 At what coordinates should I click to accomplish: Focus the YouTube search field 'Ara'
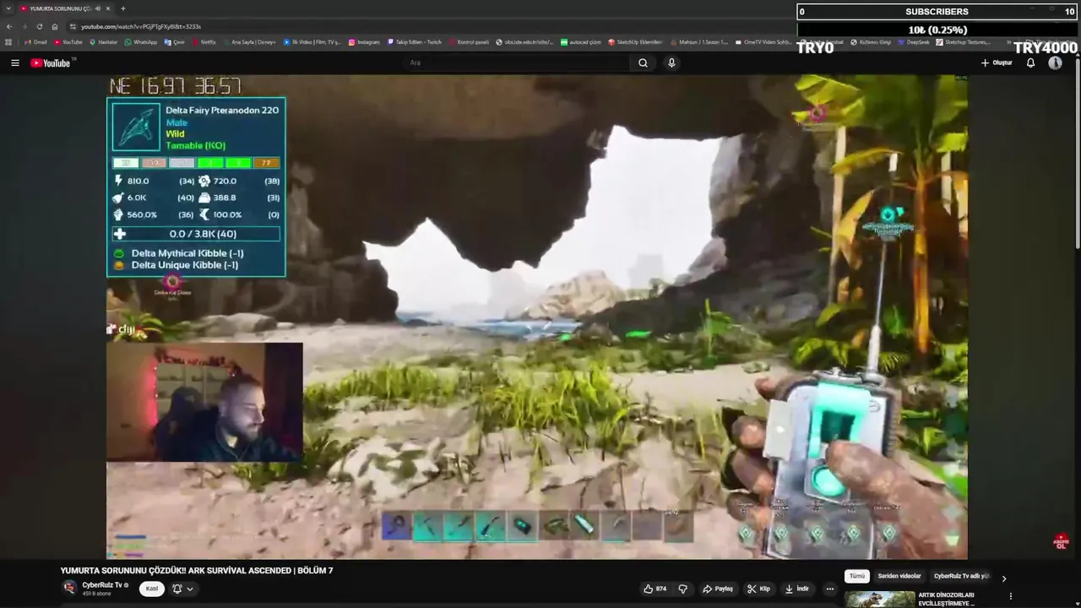pos(517,62)
